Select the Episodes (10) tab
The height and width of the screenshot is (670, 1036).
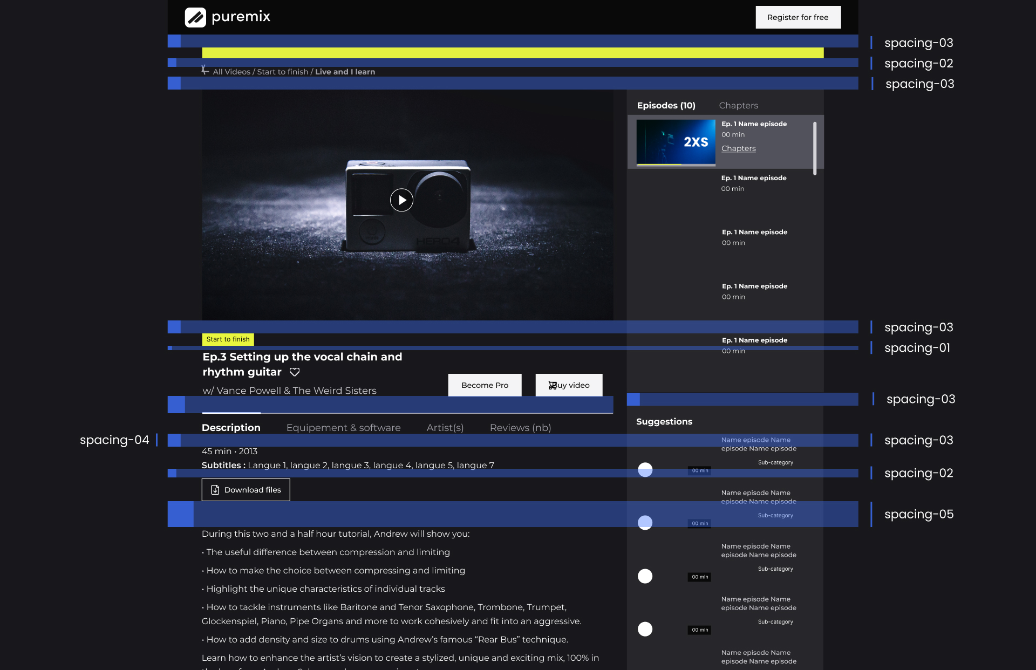pos(666,105)
